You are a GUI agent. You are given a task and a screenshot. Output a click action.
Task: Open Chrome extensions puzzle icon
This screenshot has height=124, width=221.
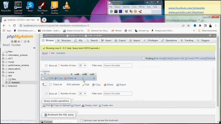[200, 25]
